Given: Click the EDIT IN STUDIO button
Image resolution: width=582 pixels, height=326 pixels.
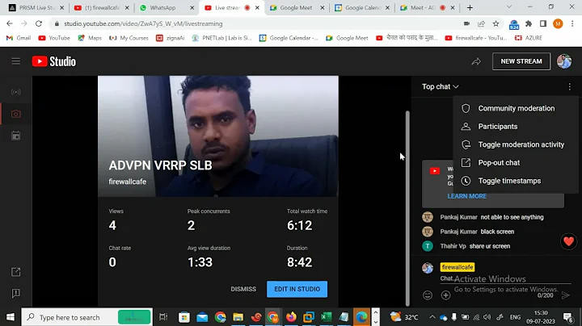Looking at the screenshot, I should click(x=297, y=289).
